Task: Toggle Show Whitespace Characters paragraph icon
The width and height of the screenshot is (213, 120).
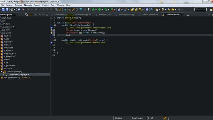Action: tap(89, 9)
